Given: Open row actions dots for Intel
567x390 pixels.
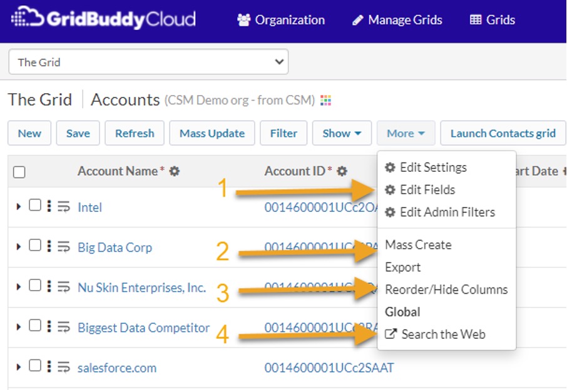Looking at the screenshot, I should 49,206.
